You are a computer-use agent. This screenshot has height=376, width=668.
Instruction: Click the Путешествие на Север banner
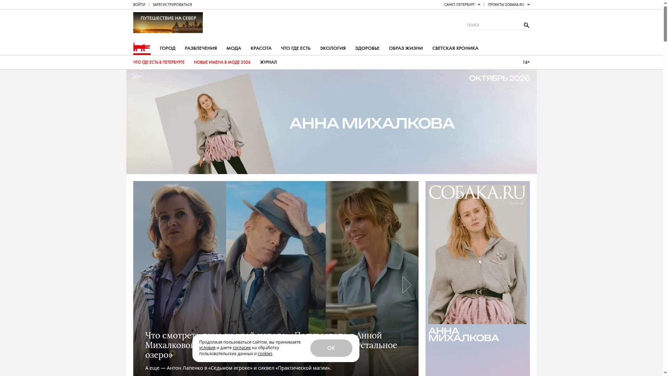point(168,23)
